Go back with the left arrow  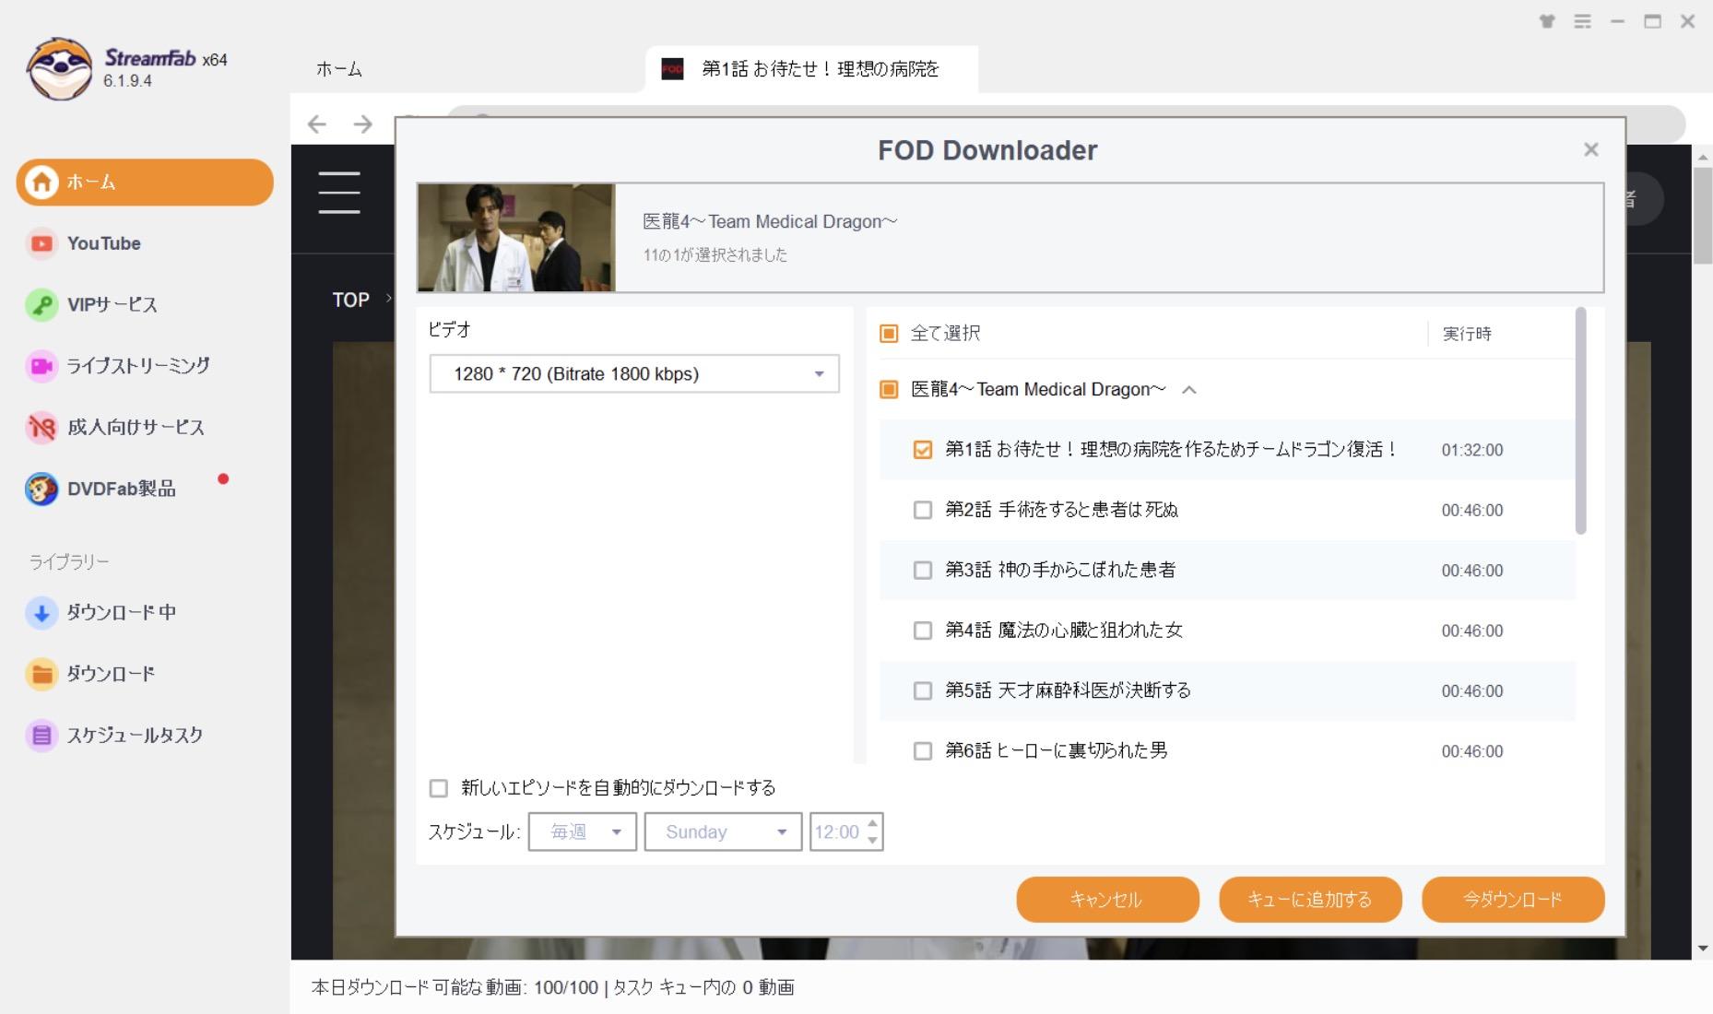[317, 124]
